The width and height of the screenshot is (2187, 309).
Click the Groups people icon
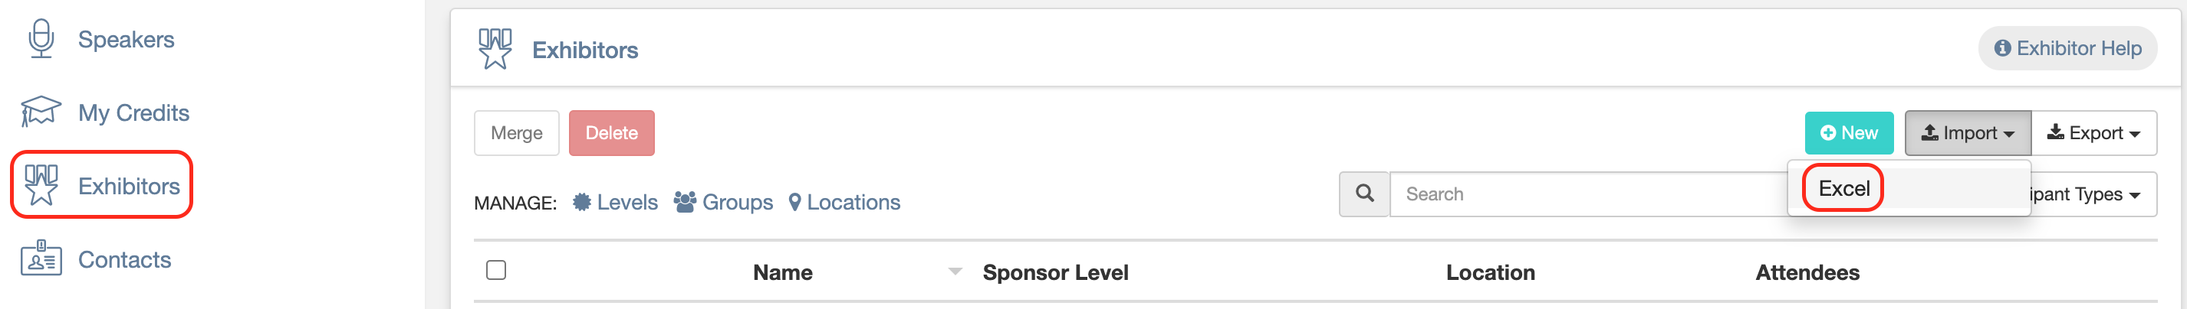[x=685, y=201]
